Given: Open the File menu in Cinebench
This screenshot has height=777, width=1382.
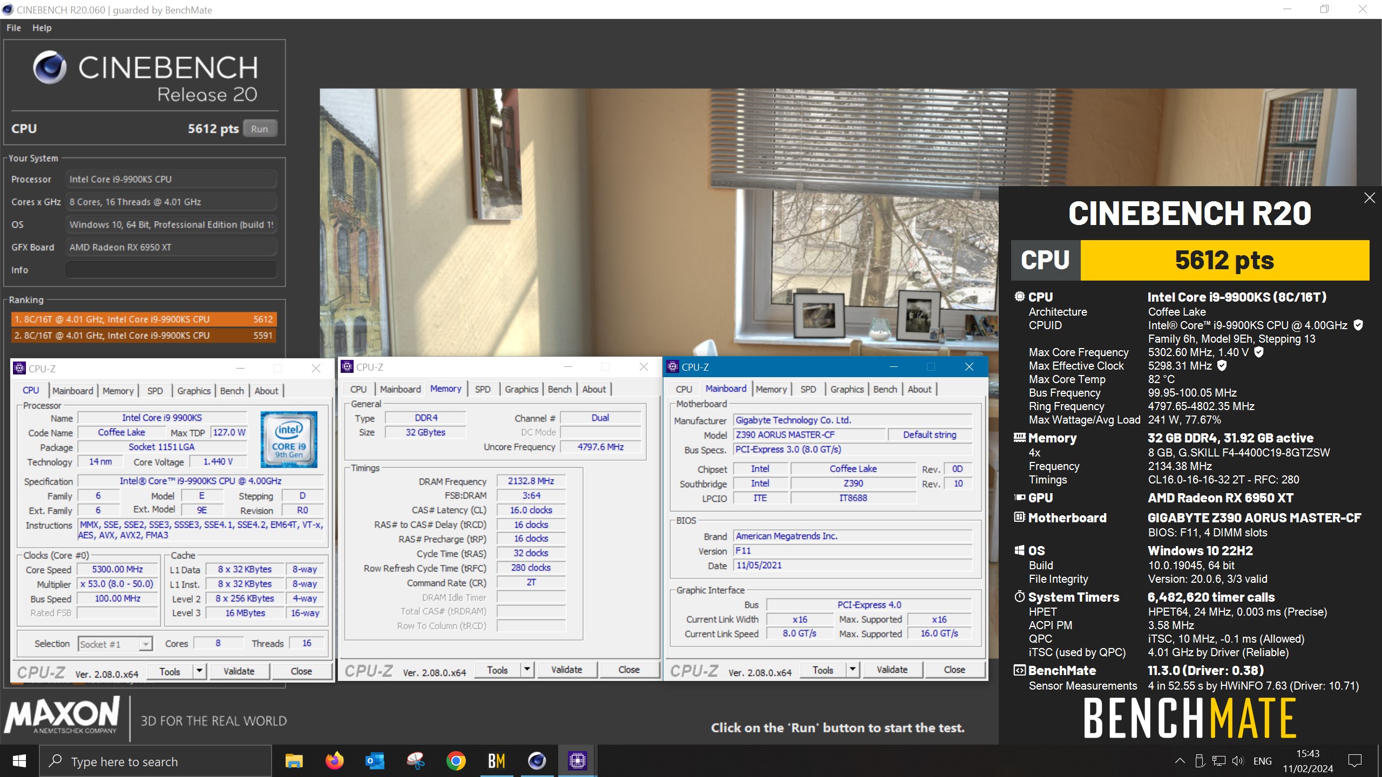Looking at the screenshot, I should click(13, 28).
